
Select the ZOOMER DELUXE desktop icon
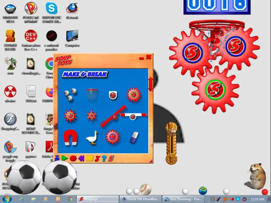pyautogui.click(x=10, y=40)
